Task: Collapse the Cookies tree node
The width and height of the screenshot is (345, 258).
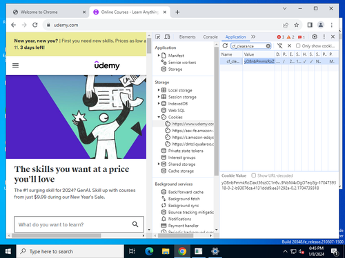Action: tap(159, 117)
